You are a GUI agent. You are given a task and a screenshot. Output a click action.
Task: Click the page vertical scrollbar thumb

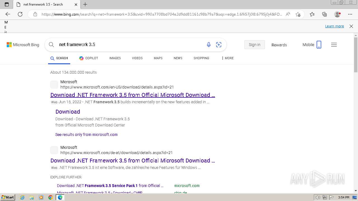click(x=356, y=54)
